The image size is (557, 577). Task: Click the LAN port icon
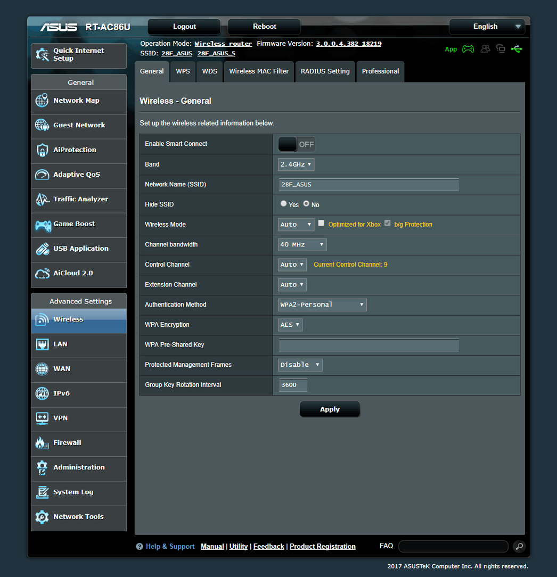(x=42, y=344)
